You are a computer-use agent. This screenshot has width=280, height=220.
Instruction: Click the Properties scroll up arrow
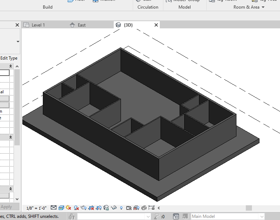pos(17,66)
